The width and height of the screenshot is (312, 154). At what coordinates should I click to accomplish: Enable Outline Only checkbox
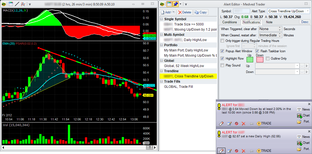268,58
